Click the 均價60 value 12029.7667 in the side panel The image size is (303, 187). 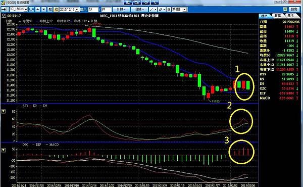(285, 55)
